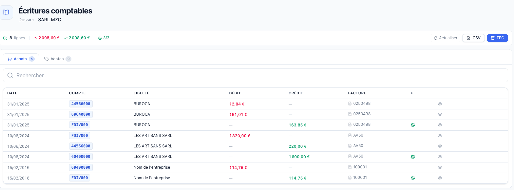The width and height of the screenshot is (514, 190).
Task: Click the DÉBIT column header
Action: click(235, 93)
